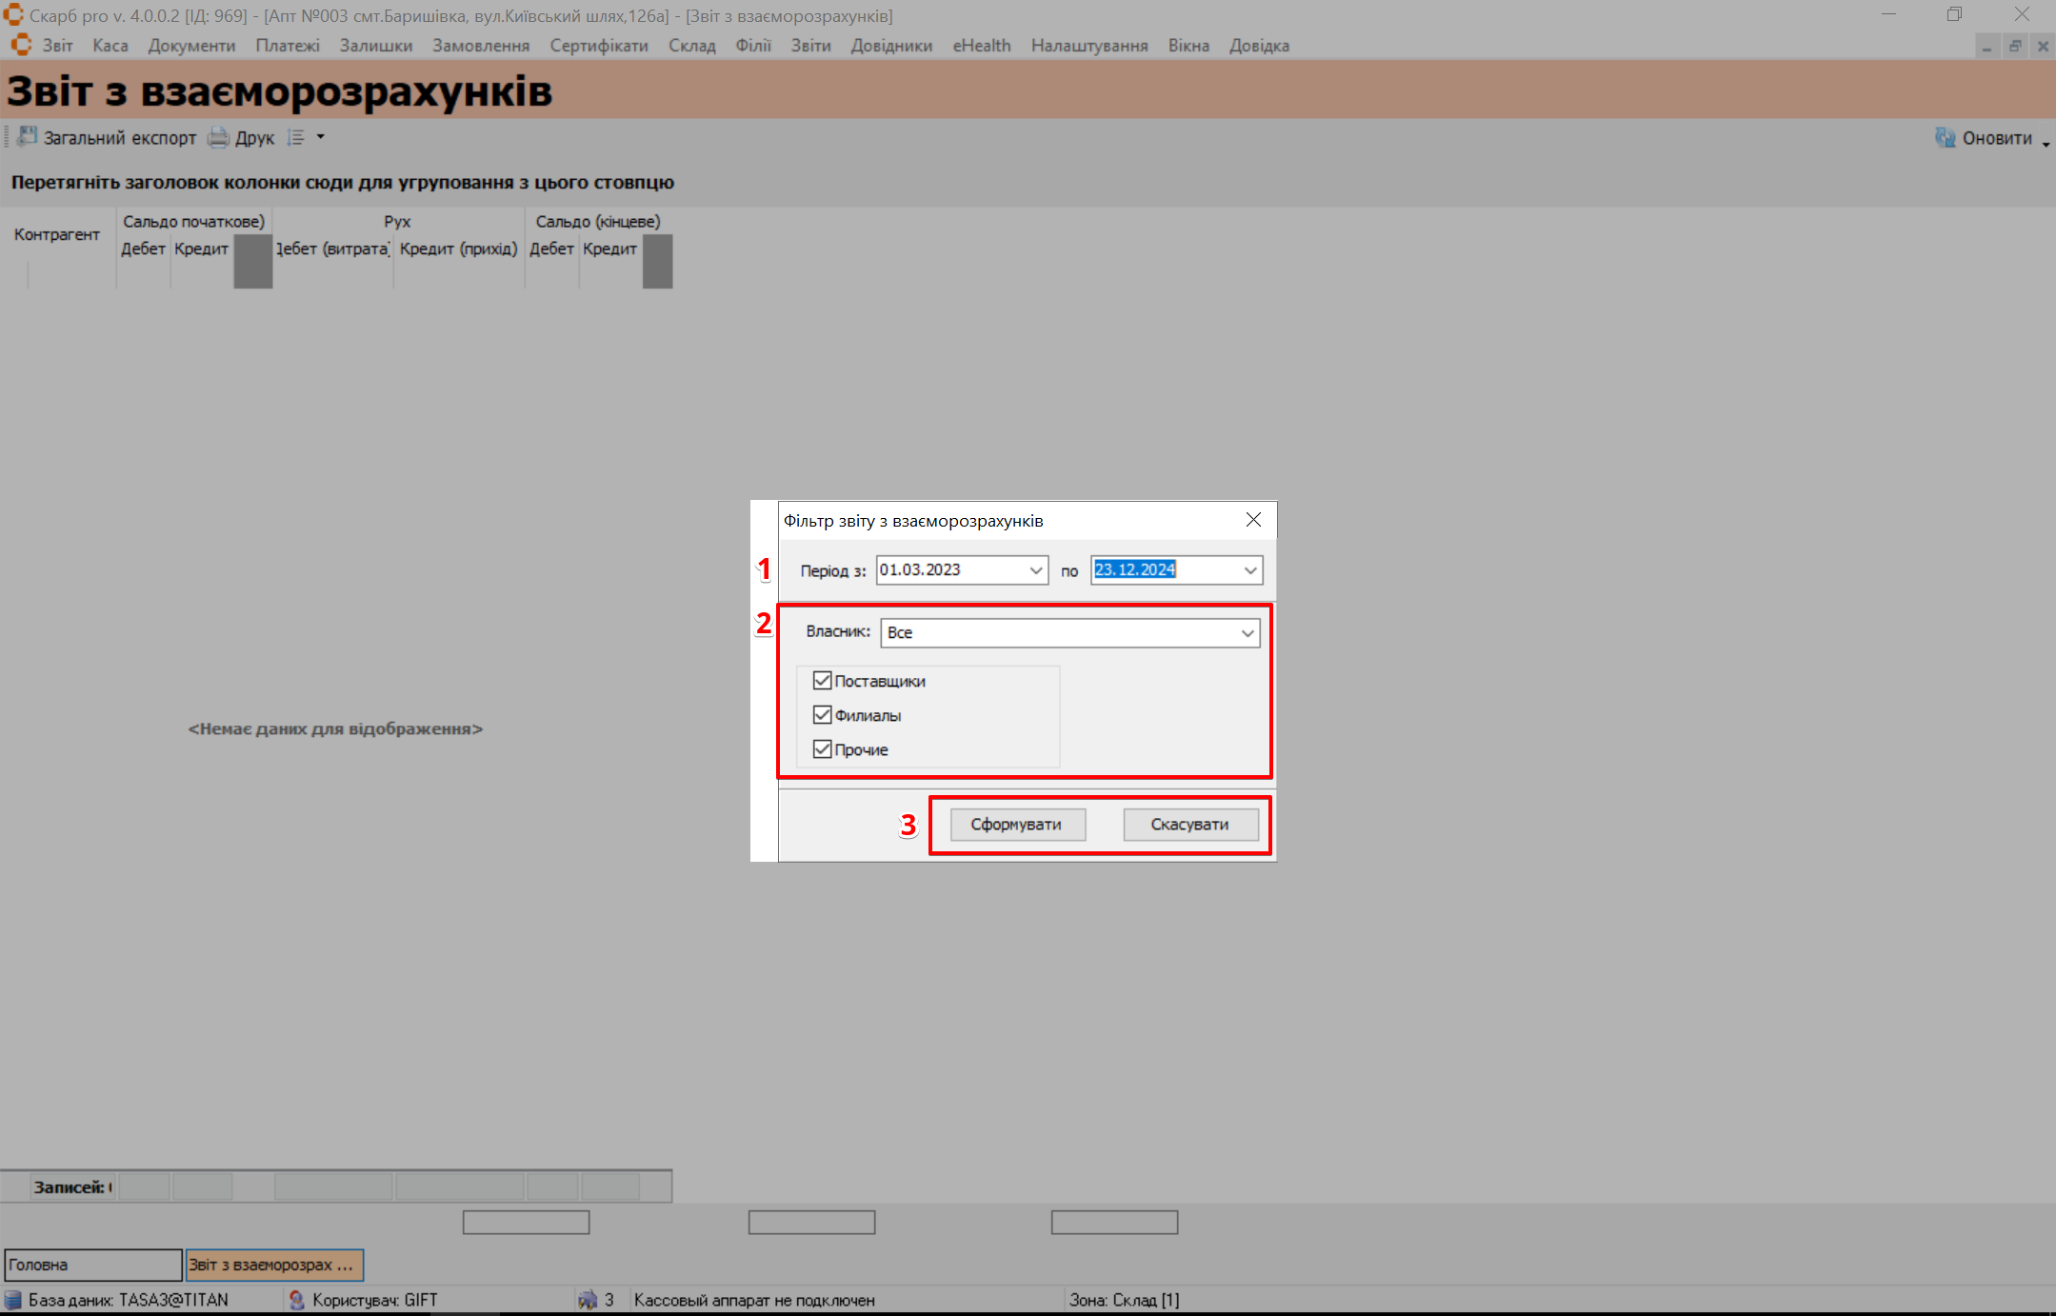This screenshot has height=1316, width=2056.
Task: Open the eHealth menu
Action: point(982,46)
